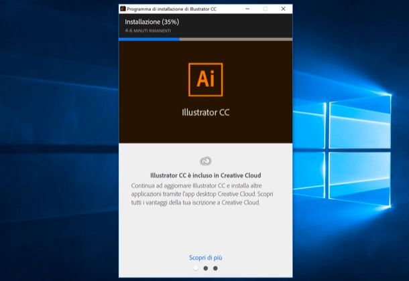Image resolution: width=409 pixels, height=281 pixels.
Task: Click installer title bar app icon
Action: coord(123,9)
